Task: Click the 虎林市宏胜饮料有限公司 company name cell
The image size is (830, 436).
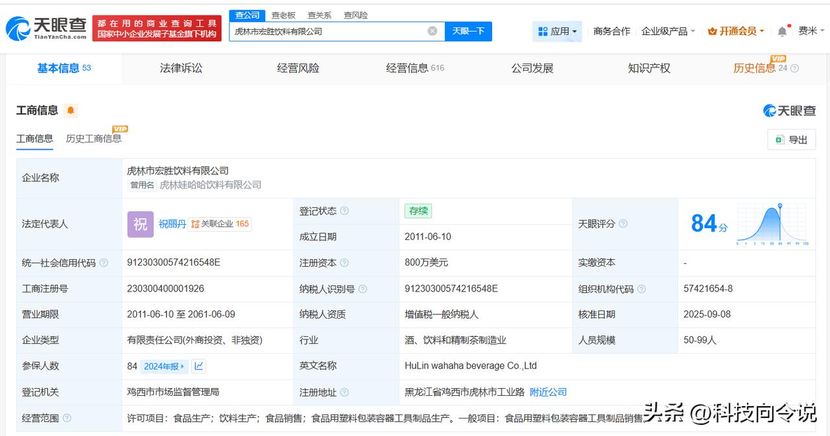Action: [x=178, y=171]
